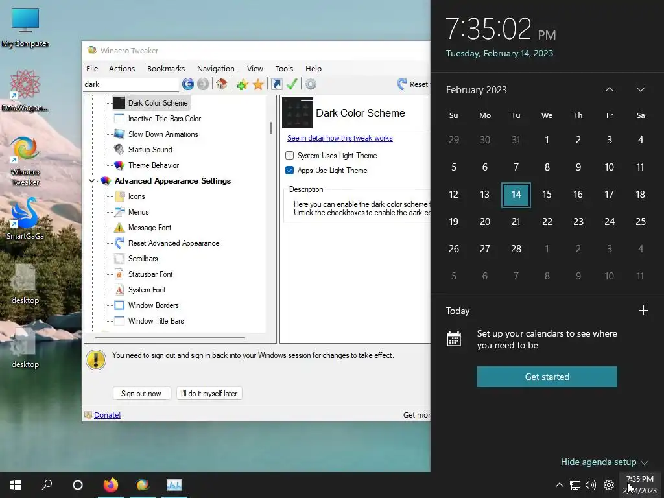Open the Help menu
Screen dimensions: 664x498
pyautogui.click(x=313, y=69)
